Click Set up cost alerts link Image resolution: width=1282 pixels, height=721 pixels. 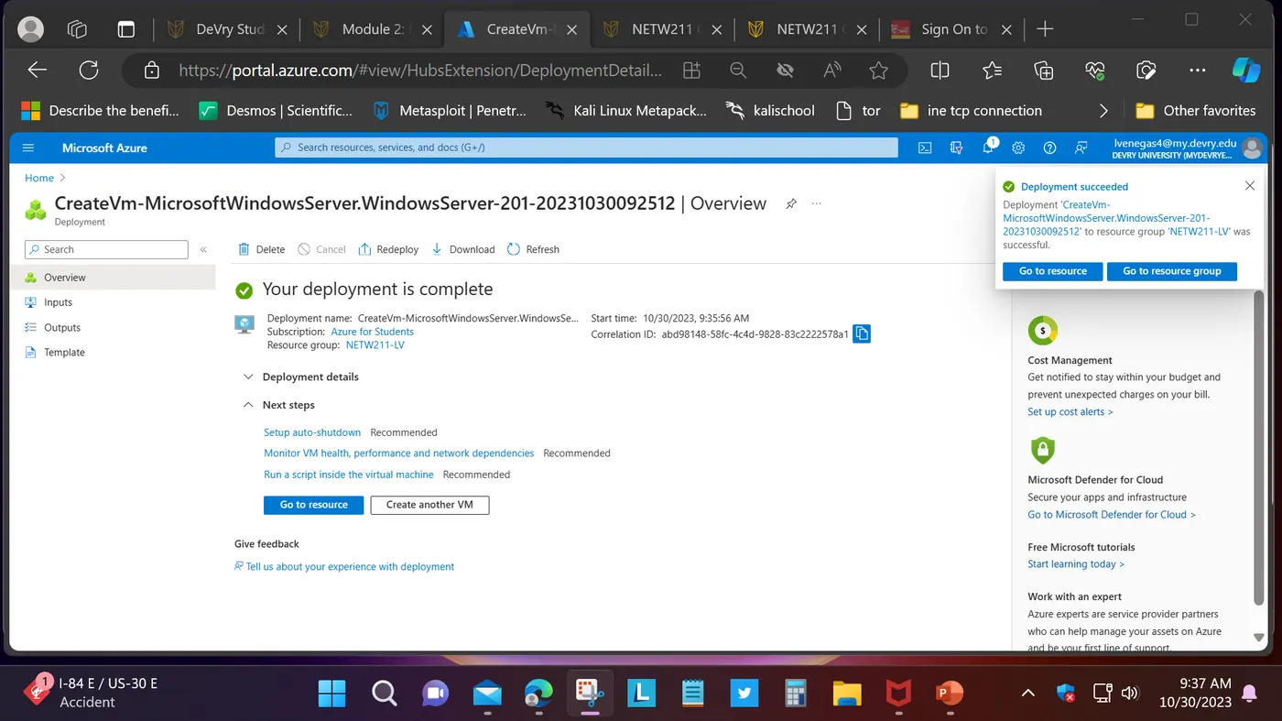coord(1070,412)
